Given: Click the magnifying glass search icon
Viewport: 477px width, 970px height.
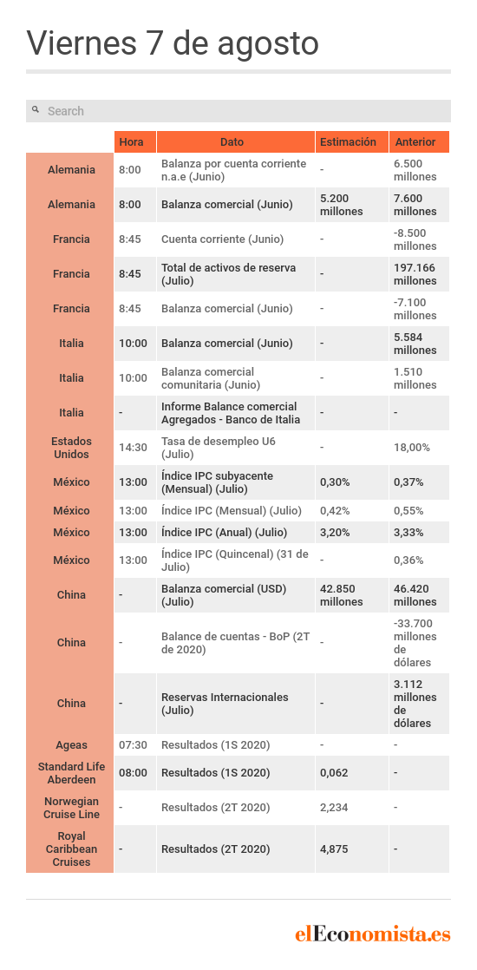Looking at the screenshot, I should pyautogui.click(x=36, y=109).
